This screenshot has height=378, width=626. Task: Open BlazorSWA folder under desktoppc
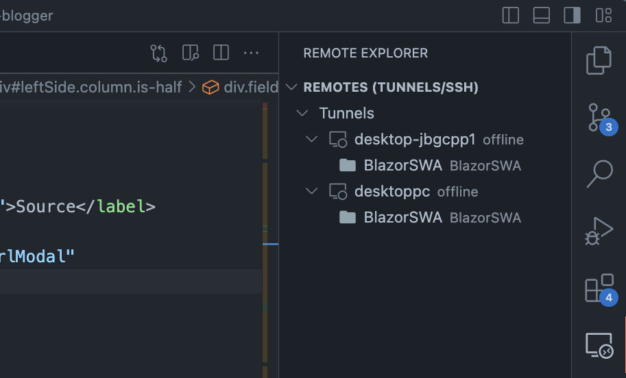tap(402, 218)
